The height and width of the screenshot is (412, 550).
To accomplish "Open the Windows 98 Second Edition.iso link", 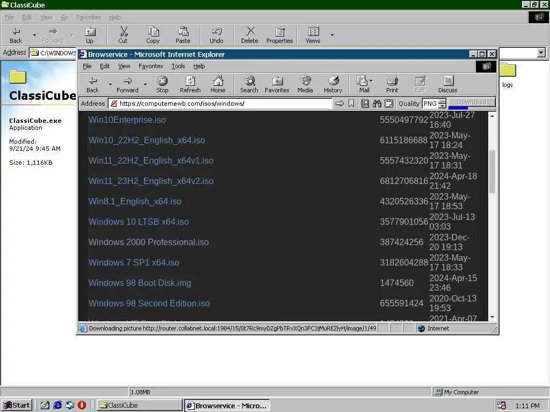I will (149, 303).
